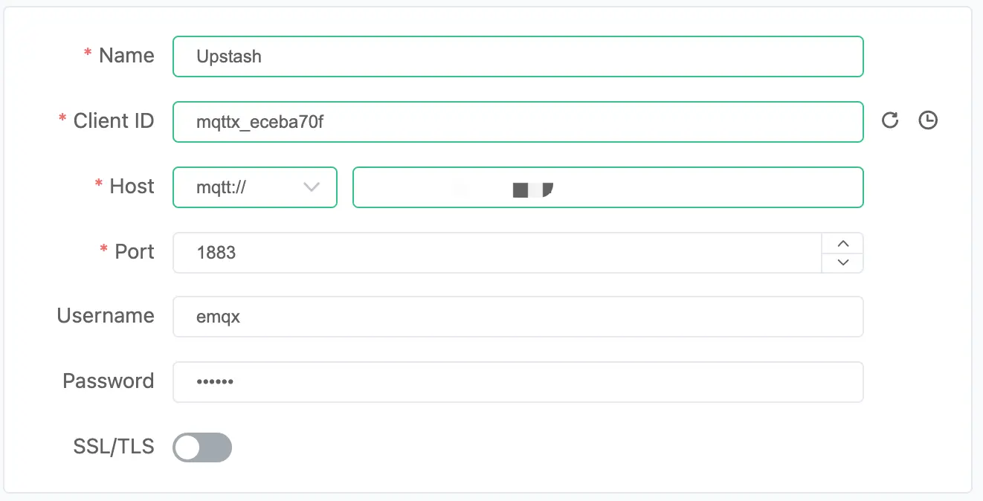The image size is (983, 501).
Task: Select the Host address input field
Action: click(608, 187)
